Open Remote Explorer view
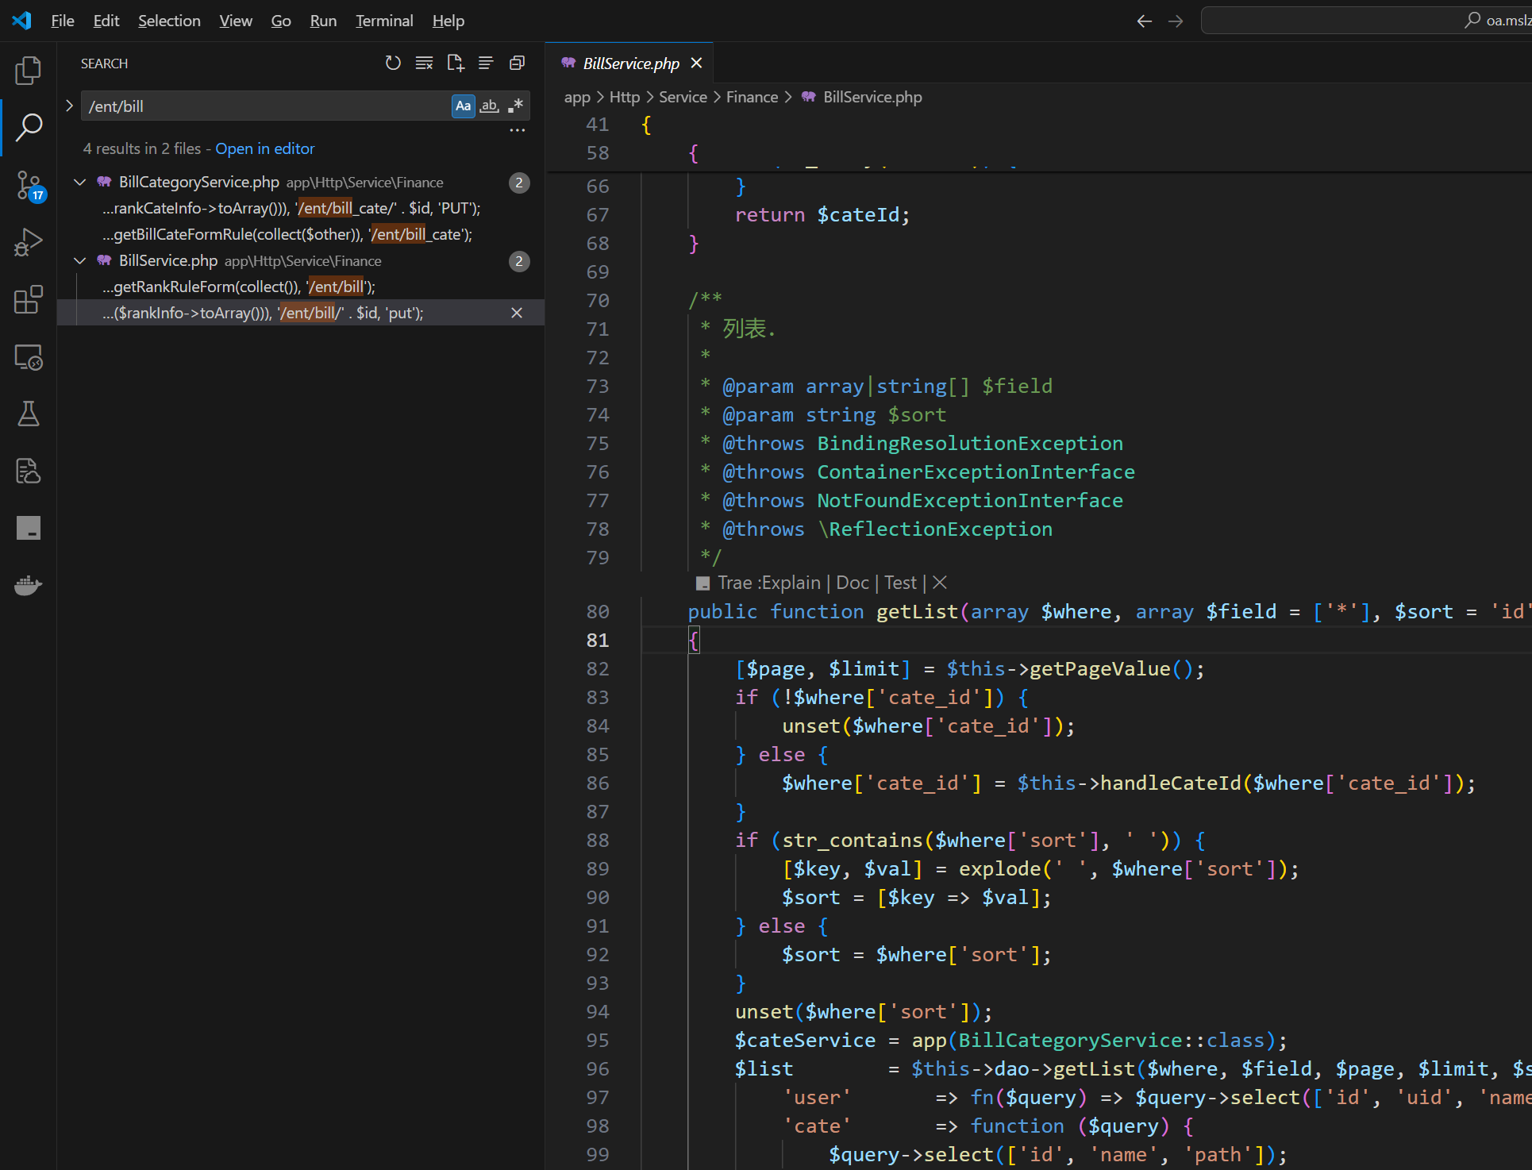This screenshot has height=1170, width=1532. (x=28, y=357)
